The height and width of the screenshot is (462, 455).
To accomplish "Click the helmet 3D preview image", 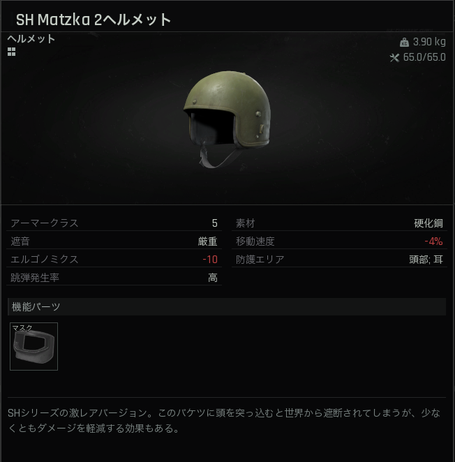I will pyautogui.click(x=227, y=119).
